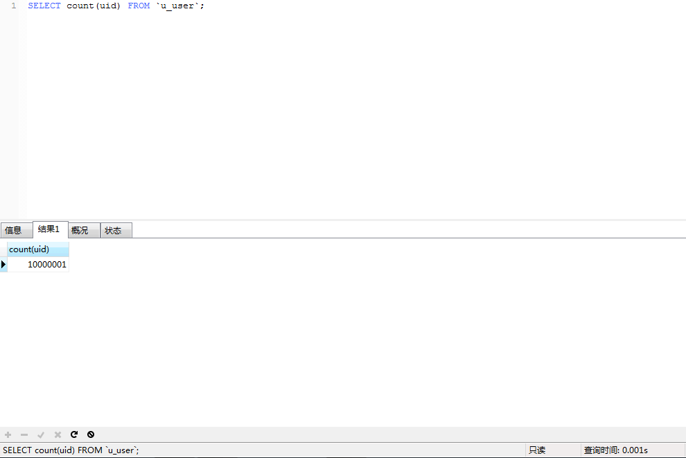Click the FROM keyword in the editor
The width and height of the screenshot is (686, 458).
pos(139,6)
